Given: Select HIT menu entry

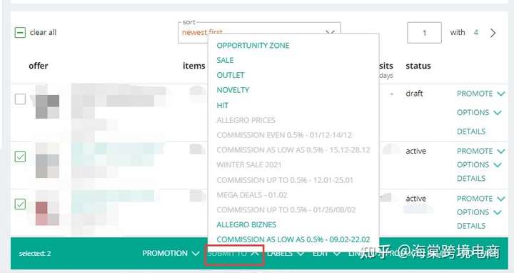Looking at the screenshot, I should click(x=223, y=105).
